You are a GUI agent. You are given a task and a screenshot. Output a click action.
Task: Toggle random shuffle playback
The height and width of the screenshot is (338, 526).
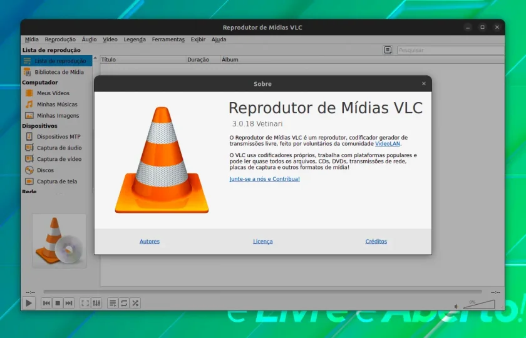[135, 303]
